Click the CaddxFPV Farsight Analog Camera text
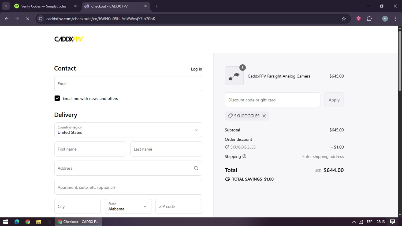Screen dimensions: 402x226 tap(279, 76)
